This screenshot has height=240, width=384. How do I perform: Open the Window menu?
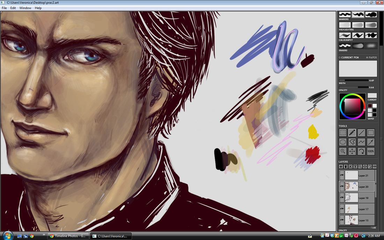(25, 8)
